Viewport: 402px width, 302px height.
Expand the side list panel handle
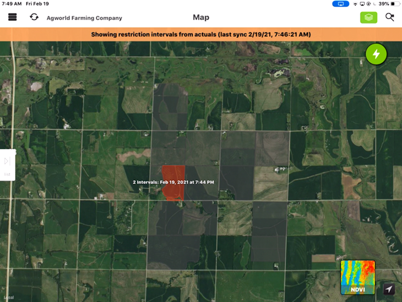click(x=8, y=165)
